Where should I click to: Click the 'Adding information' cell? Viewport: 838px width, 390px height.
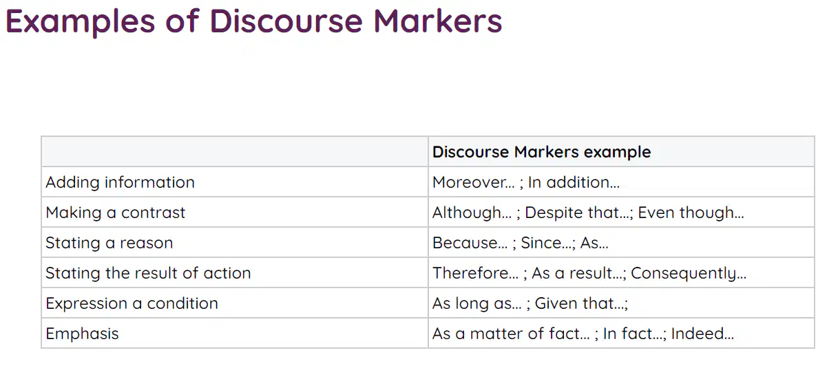(x=235, y=182)
